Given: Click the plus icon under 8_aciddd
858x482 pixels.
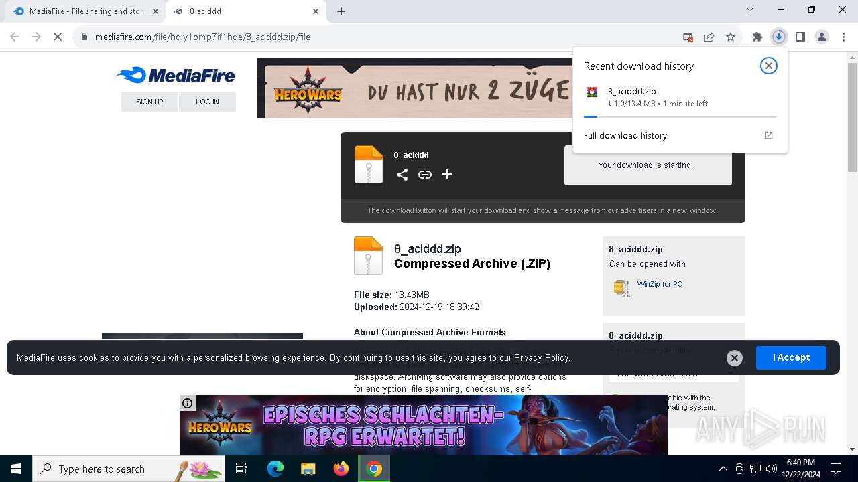Looking at the screenshot, I should pyautogui.click(x=447, y=175).
